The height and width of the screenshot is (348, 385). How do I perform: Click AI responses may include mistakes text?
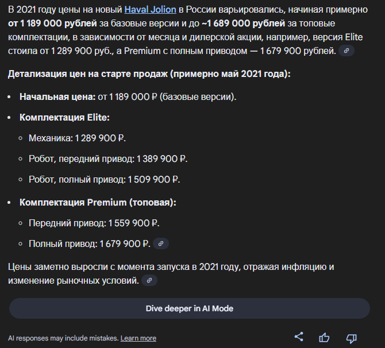point(63,338)
